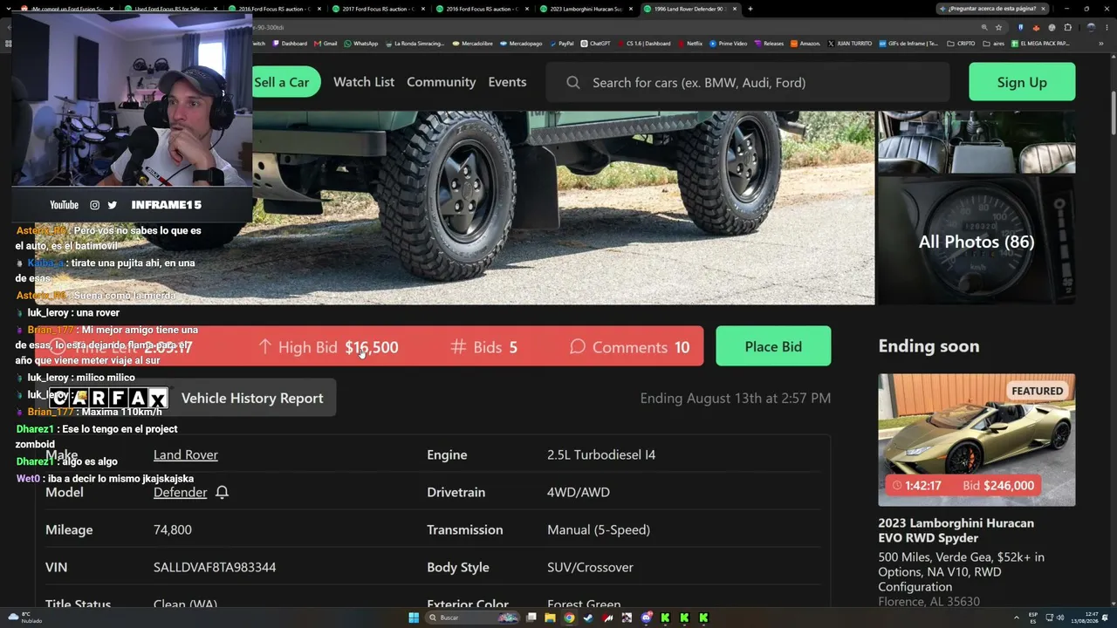1117x628 pixels.
Task: Open Discord from the taskbar
Action: click(x=646, y=618)
